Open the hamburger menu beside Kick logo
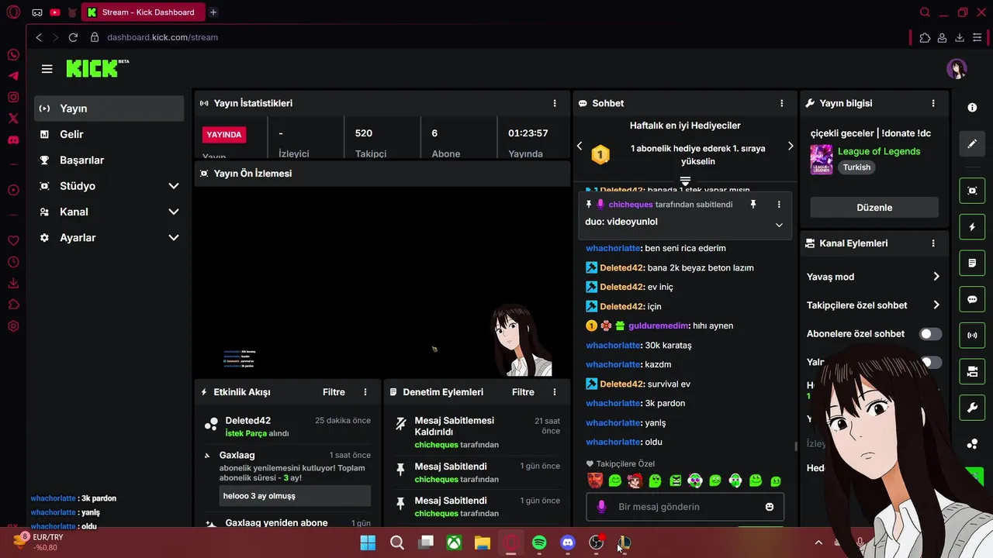 [47, 69]
